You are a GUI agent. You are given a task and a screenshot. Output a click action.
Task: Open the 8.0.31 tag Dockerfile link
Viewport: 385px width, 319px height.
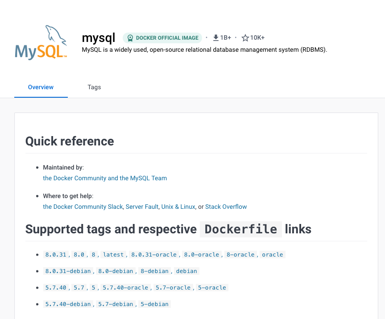(56, 255)
